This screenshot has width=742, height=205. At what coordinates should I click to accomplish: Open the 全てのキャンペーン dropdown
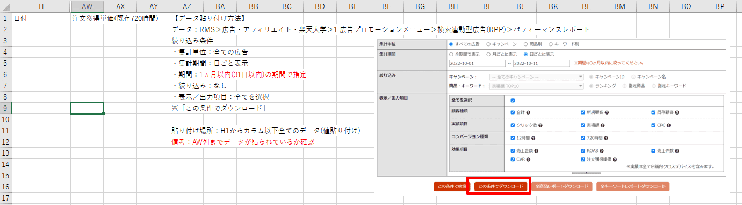pos(536,77)
